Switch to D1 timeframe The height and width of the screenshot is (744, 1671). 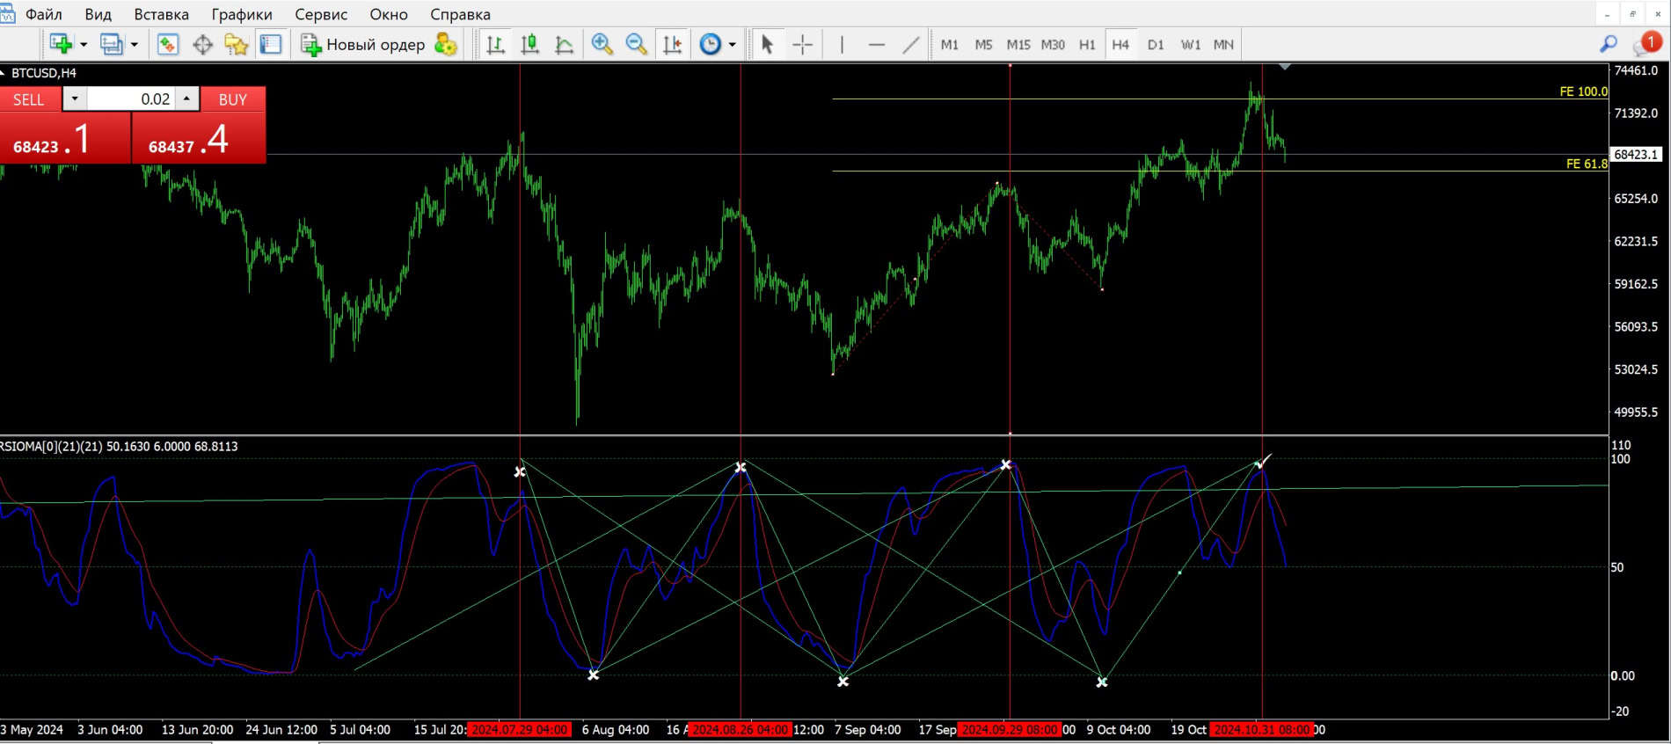pos(1156,44)
